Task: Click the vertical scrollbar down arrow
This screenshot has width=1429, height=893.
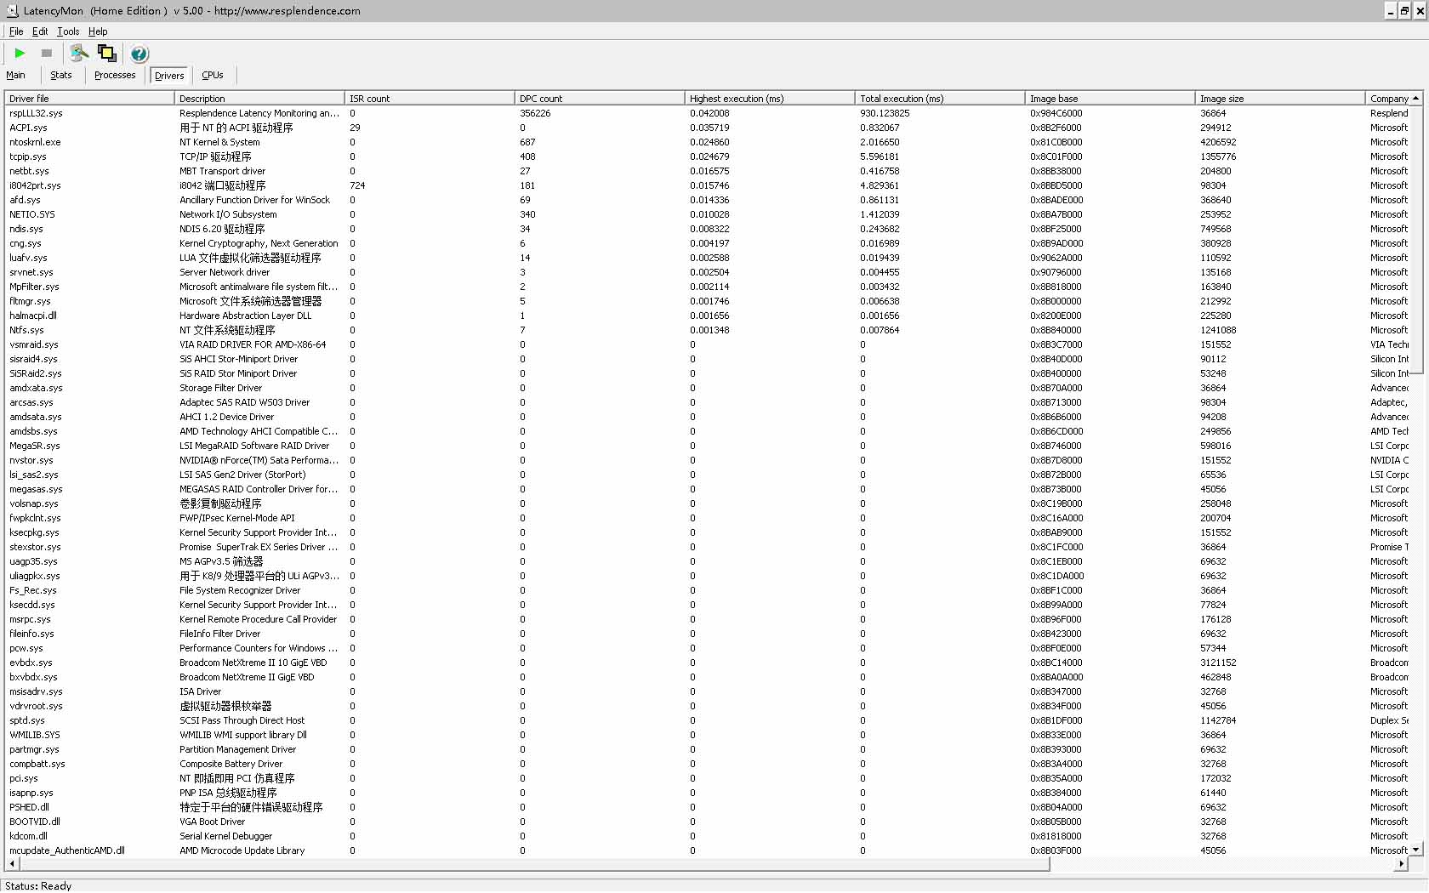Action: point(1416,850)
